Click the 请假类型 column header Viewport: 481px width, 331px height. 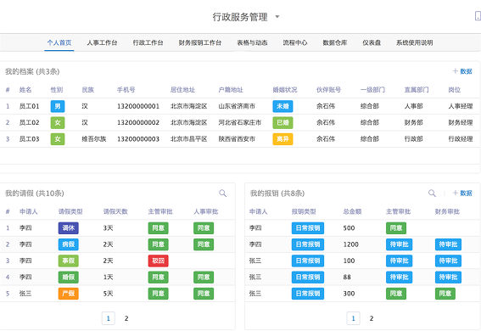click(x=70, y=211)
